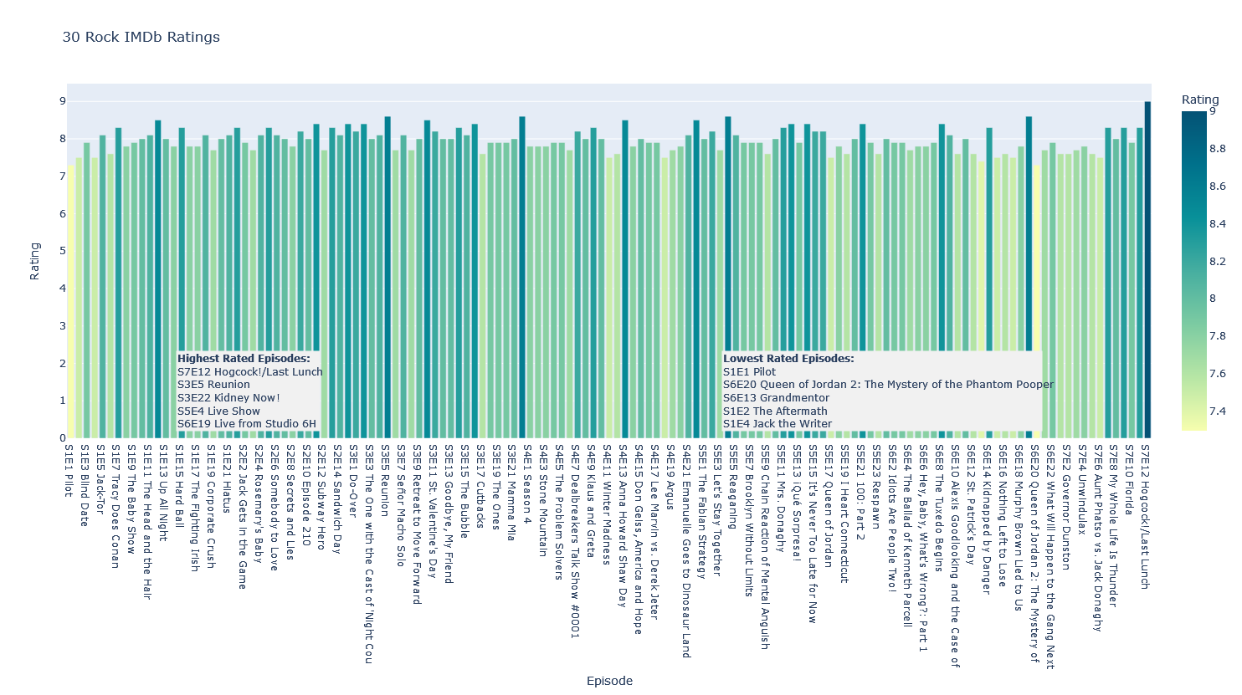
Task: Click x-axis label 'S2E6 Somebody to Love'
Action: [x=275, y=507]
